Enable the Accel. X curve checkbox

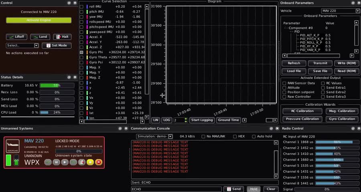[81, 37]
